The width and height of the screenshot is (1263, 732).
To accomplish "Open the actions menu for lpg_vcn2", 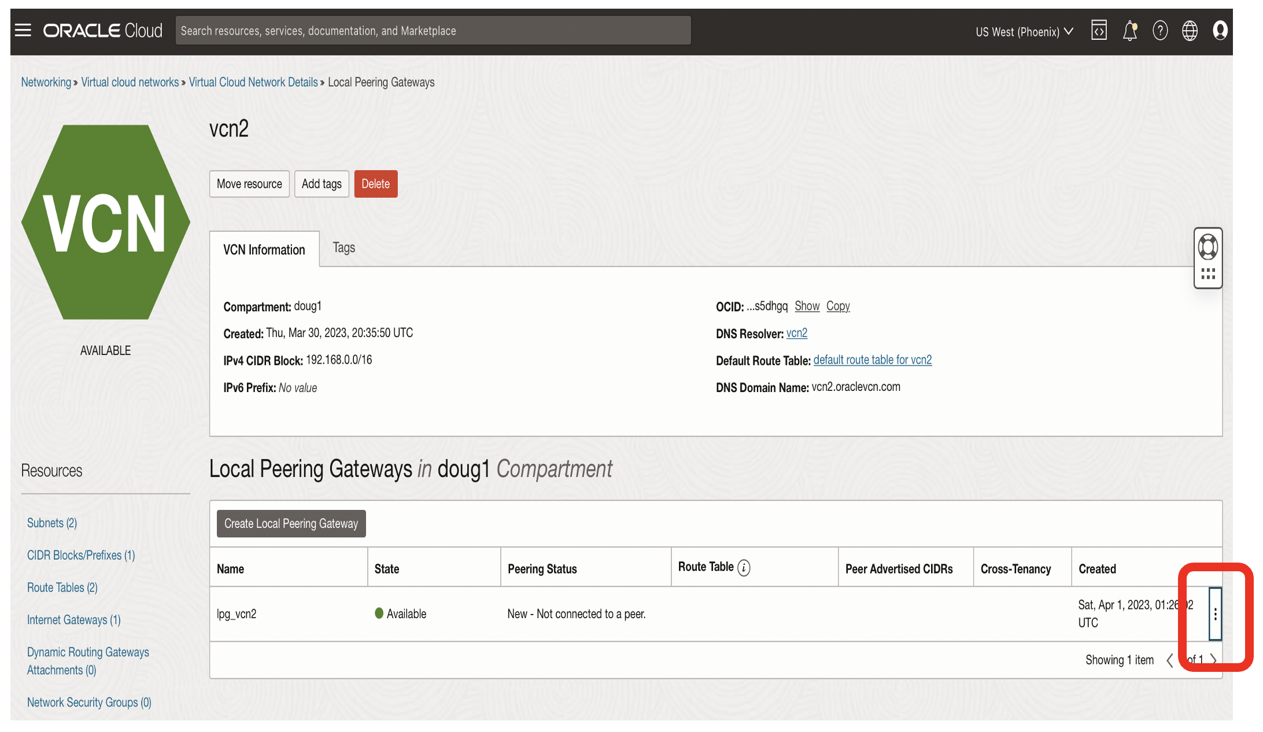I will [1215, 614].
